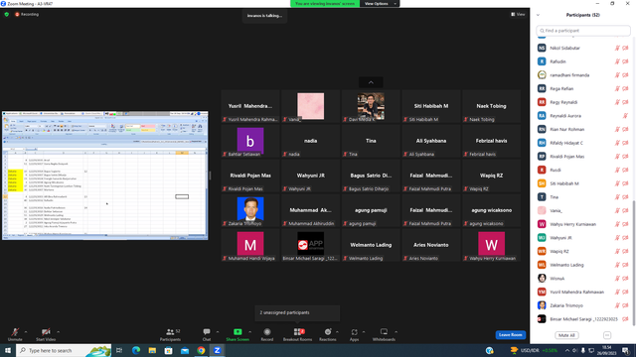The width and height of the screenshot is (636, 357).
Task: Click the Rusdi muted microphone icon
Action: point(617,170)
